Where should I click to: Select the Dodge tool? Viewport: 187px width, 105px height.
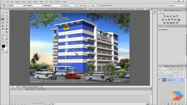(7, 32)
